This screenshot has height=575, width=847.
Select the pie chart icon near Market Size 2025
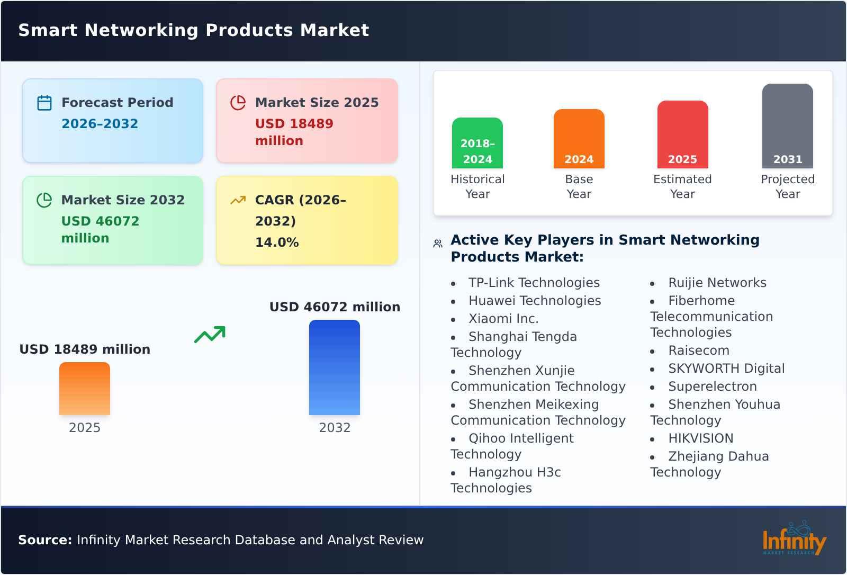point(238,102)
